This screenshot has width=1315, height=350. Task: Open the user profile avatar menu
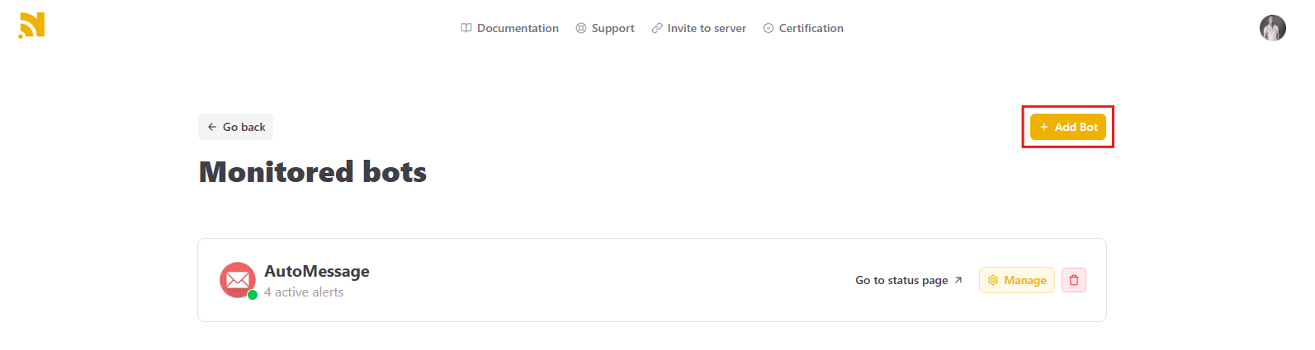click(x=1273, y=28)
